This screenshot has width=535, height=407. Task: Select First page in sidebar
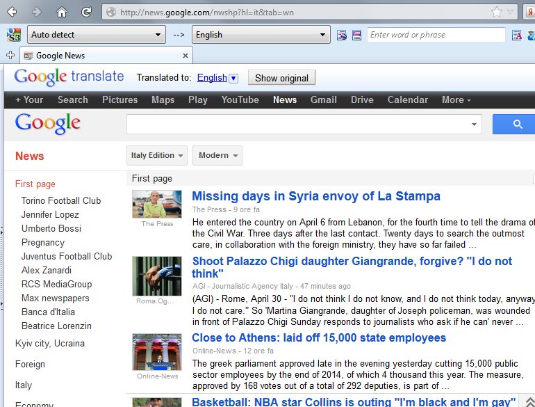click(35, 184)
